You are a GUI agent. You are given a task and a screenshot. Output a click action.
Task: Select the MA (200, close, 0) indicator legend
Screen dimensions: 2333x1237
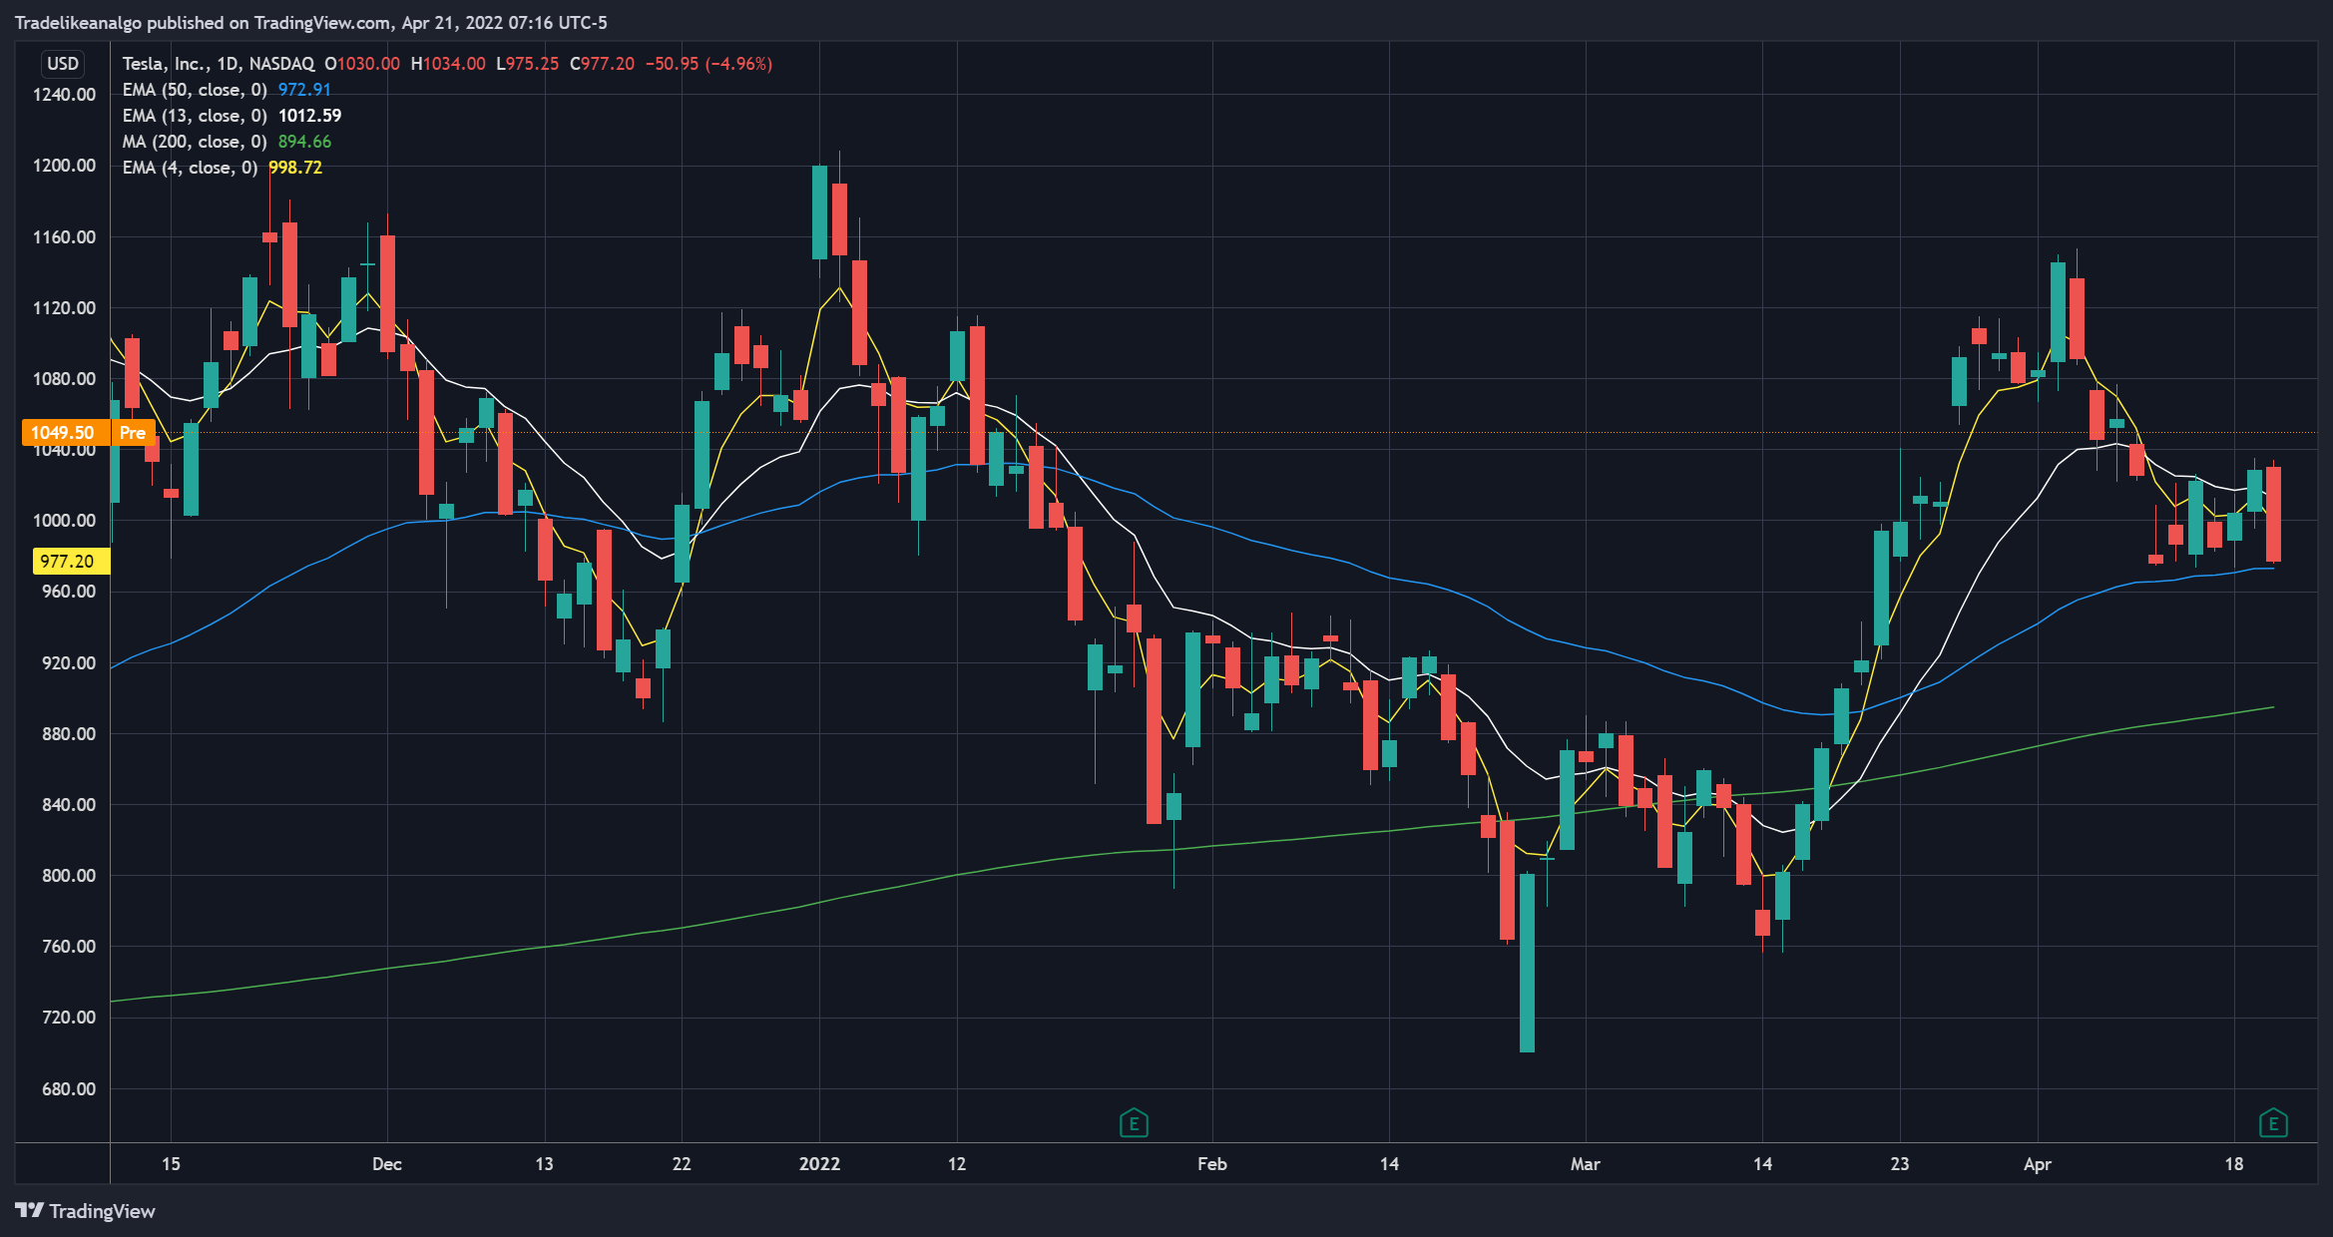[195, 142]
